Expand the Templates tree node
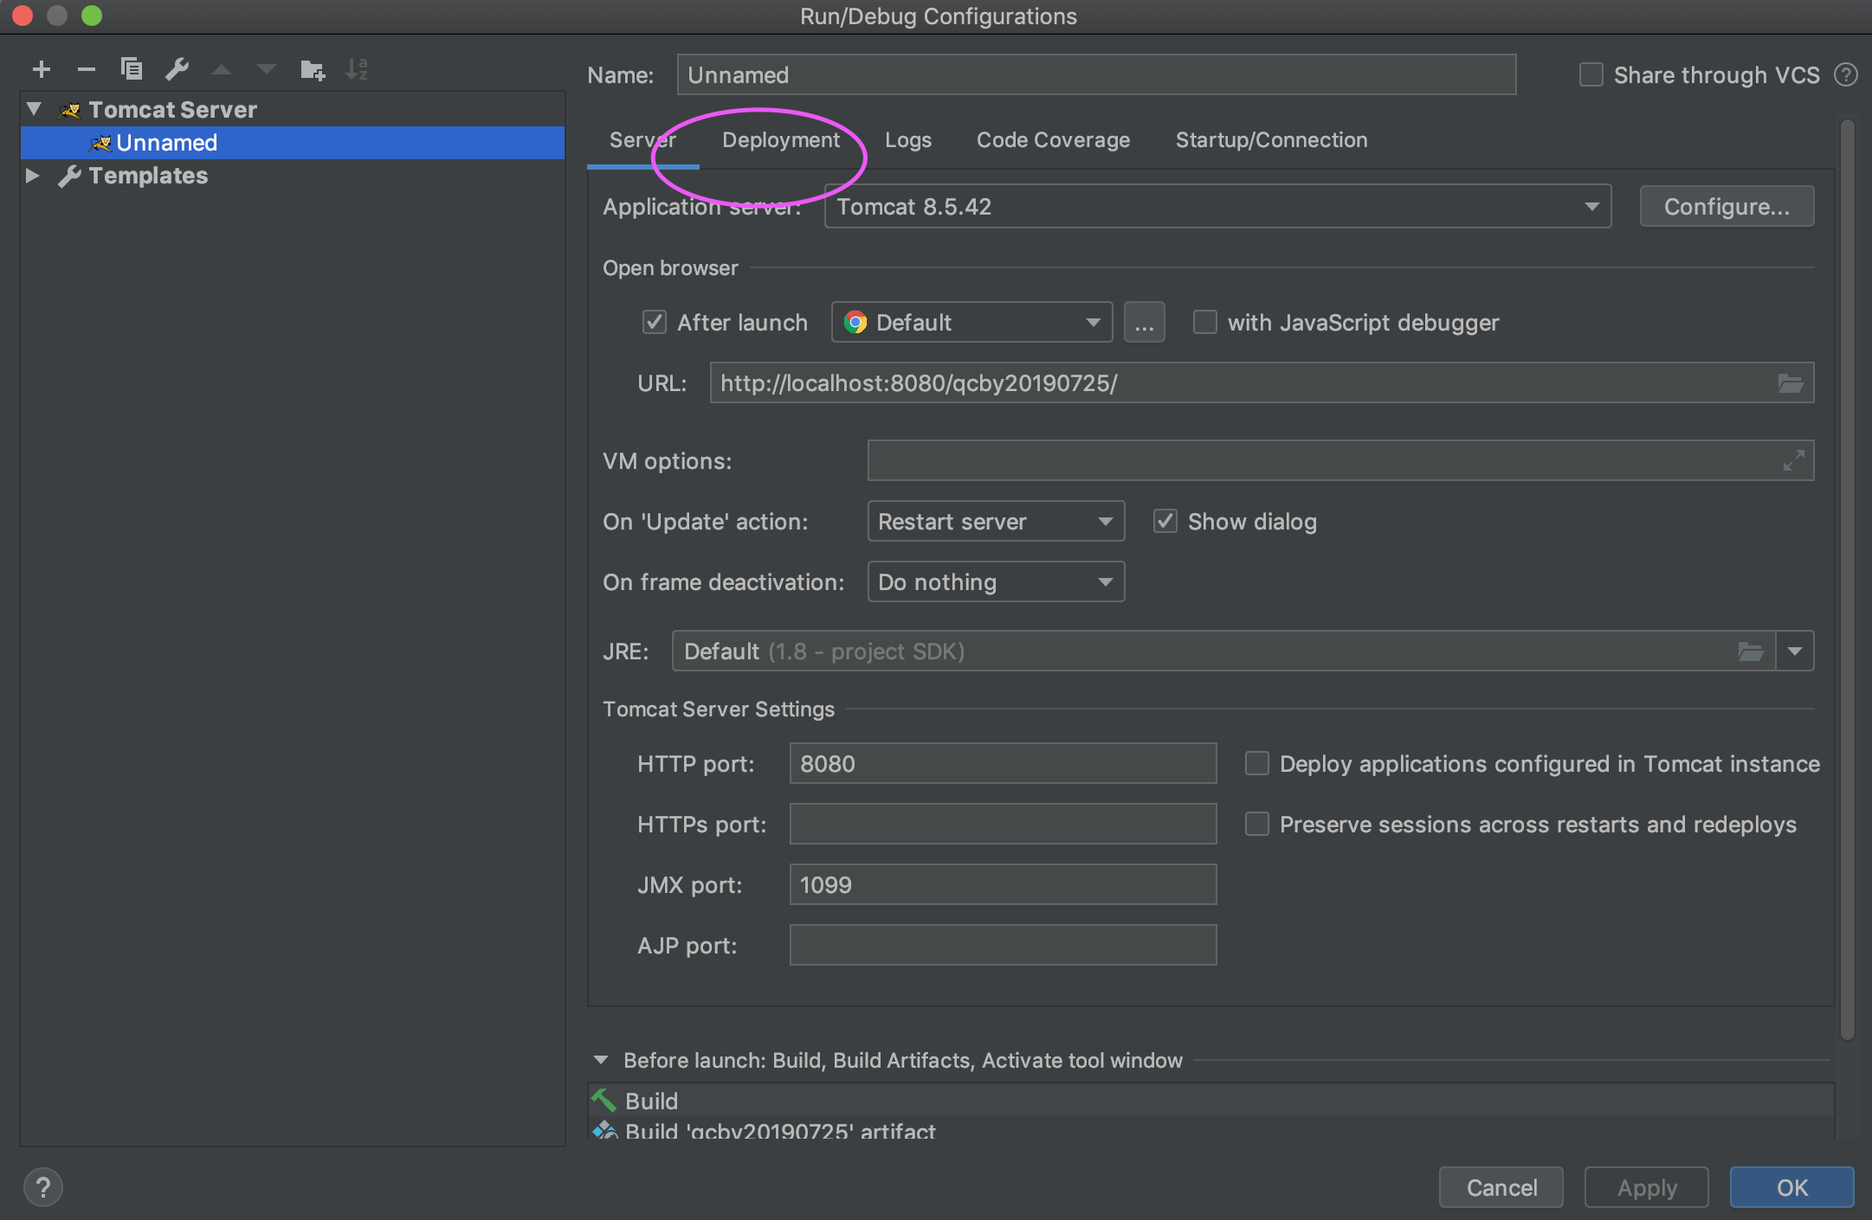The image size is (1872, 1220). pyautogui.click(x=33, y=176)
